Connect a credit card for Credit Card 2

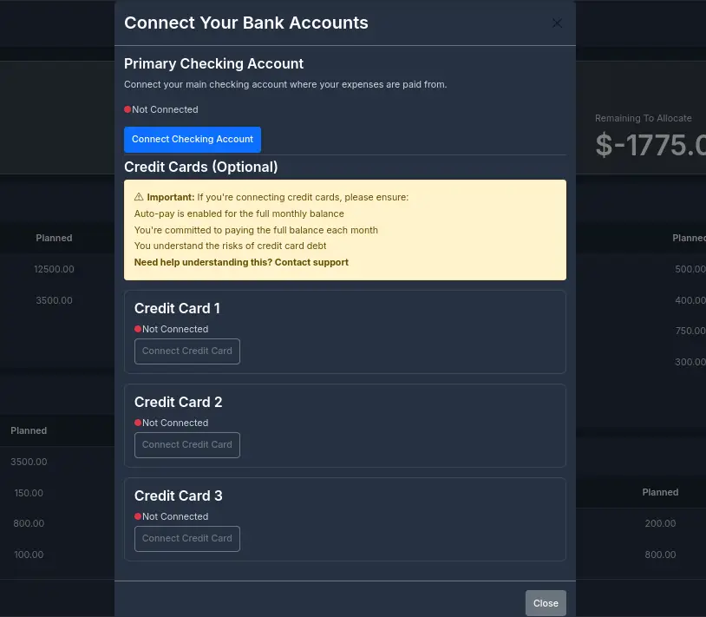pyautogui.click(x=187, y=445)
